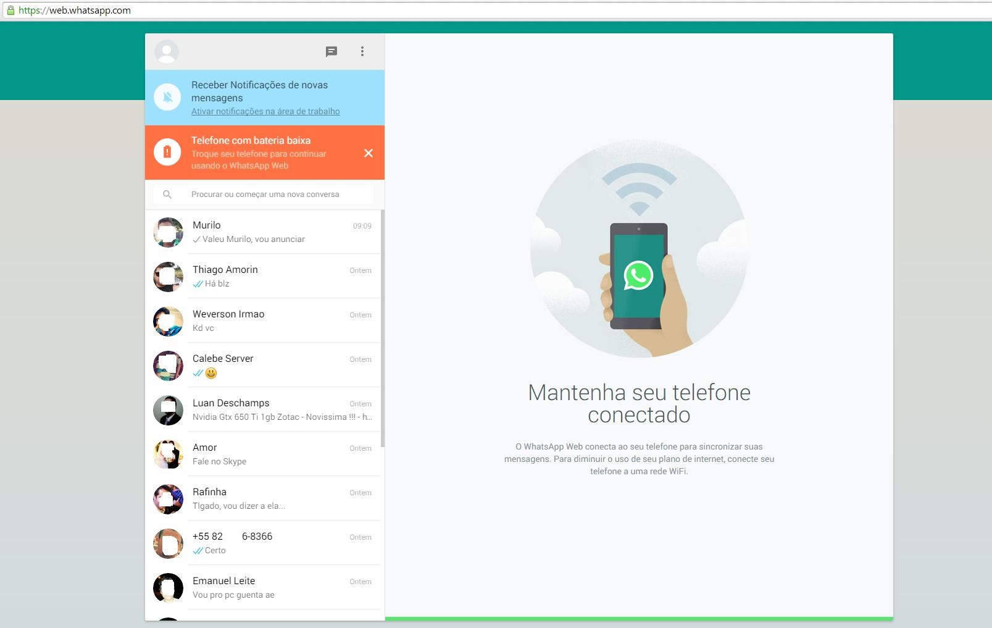Image resolution: width=992 pixels, height=628 pixels.
Task: Click the muted bell notification icon
Action: click(x=167, y=97)
